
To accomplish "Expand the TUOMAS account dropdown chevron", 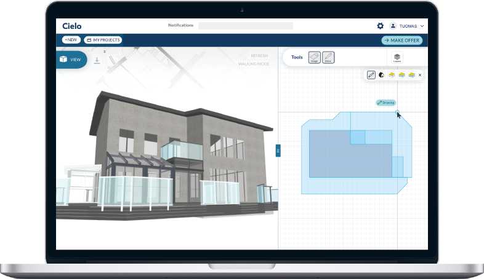I will click(422, 26).
